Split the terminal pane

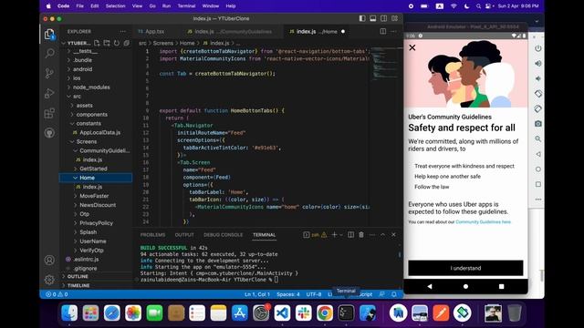click(x=350, y=235)
